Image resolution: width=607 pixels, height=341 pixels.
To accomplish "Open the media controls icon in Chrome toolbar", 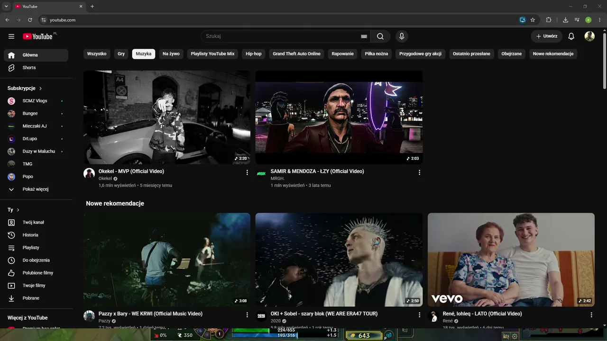I will 577,20.
